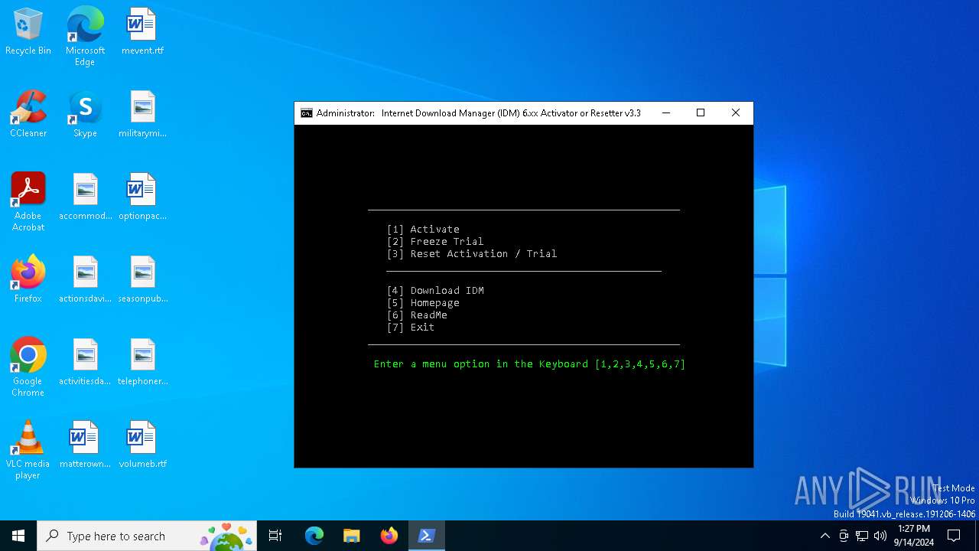The height and width of the screenshot is (551, 979).
Task: Click the '[2] Freeze Trial' menu line
Action: coord(435,242)
